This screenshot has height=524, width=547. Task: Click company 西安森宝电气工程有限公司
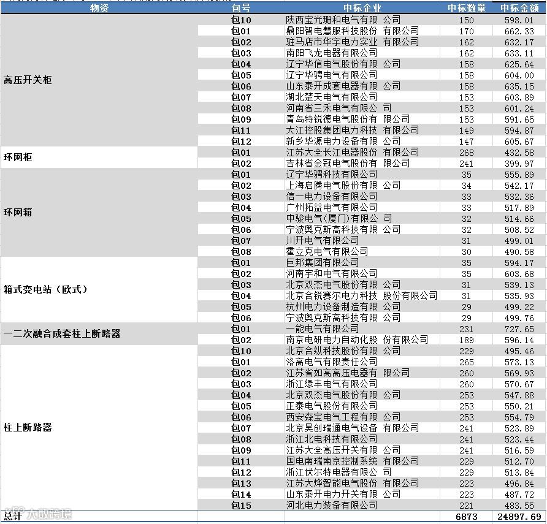(x=343, y=417)
